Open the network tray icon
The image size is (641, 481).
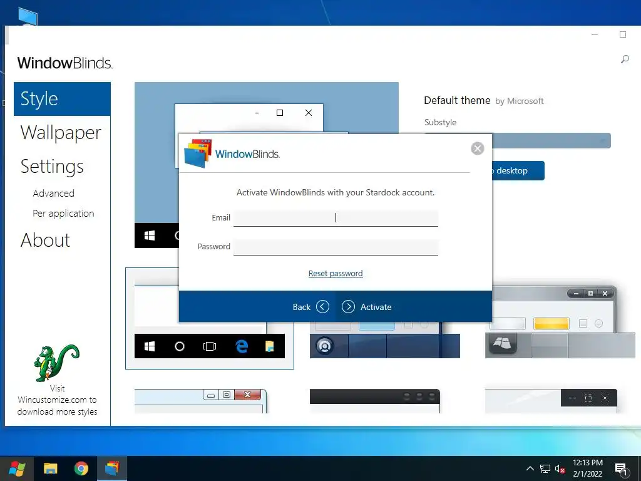pyautogui.click(x=545, y=468)
